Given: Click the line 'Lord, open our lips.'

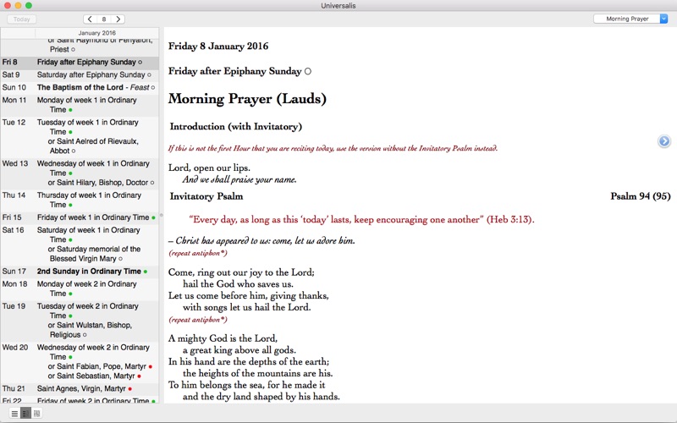Looking at the screenshot, I should pyautogui.click(x=209, y=168).
